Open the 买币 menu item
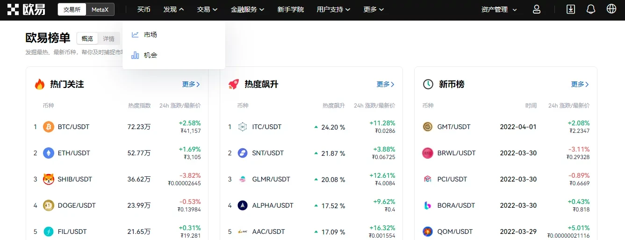 click(144, 9)
